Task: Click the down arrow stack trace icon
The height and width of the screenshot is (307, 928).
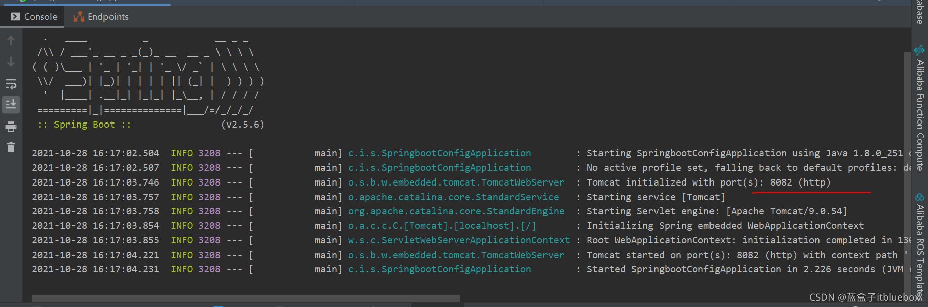Action: click(11, 62)
